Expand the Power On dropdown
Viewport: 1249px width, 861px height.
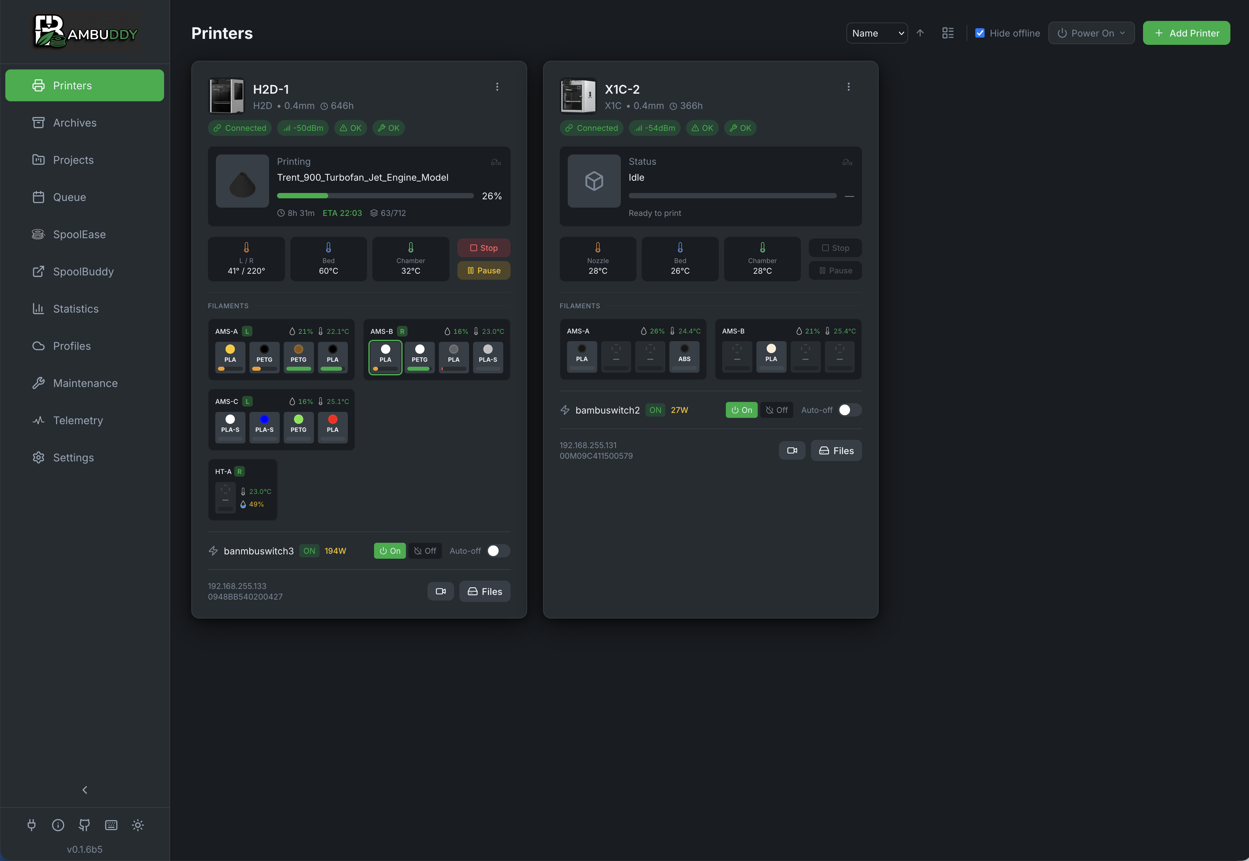click(1091, 33)
